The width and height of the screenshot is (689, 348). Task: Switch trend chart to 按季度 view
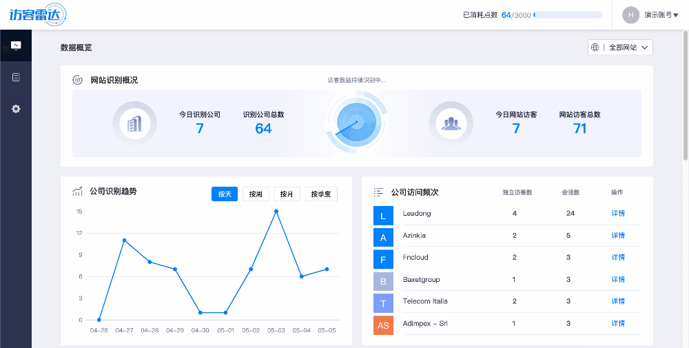point(321,194)
